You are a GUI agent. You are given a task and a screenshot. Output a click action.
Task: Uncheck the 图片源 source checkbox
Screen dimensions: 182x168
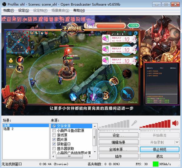pos(54,139)
